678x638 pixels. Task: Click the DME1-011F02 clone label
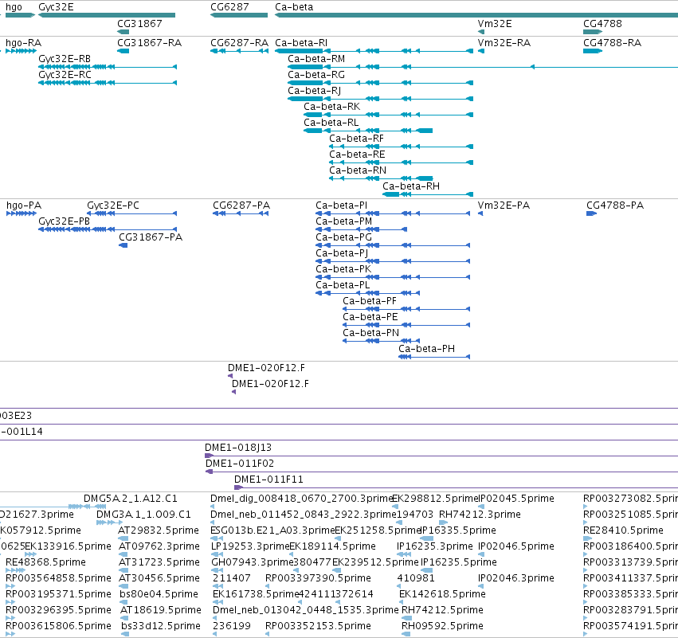[x=240, y=464]
